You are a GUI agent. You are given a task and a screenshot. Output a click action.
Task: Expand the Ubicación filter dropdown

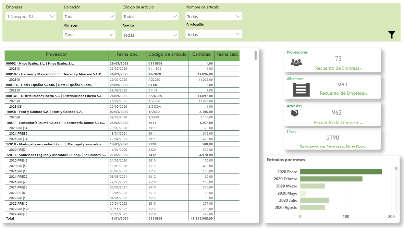89,17
